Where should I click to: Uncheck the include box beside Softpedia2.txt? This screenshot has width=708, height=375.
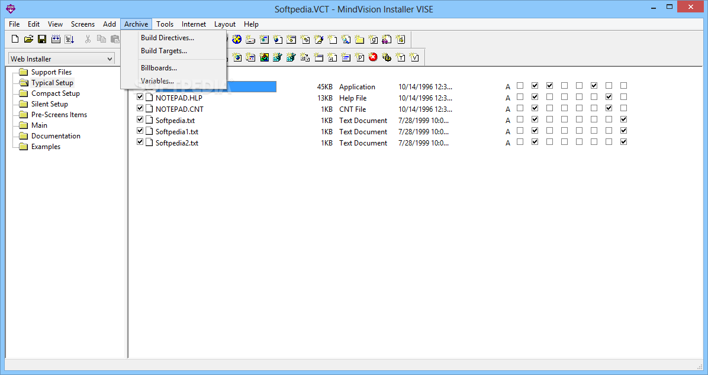[x=140, y=142]
